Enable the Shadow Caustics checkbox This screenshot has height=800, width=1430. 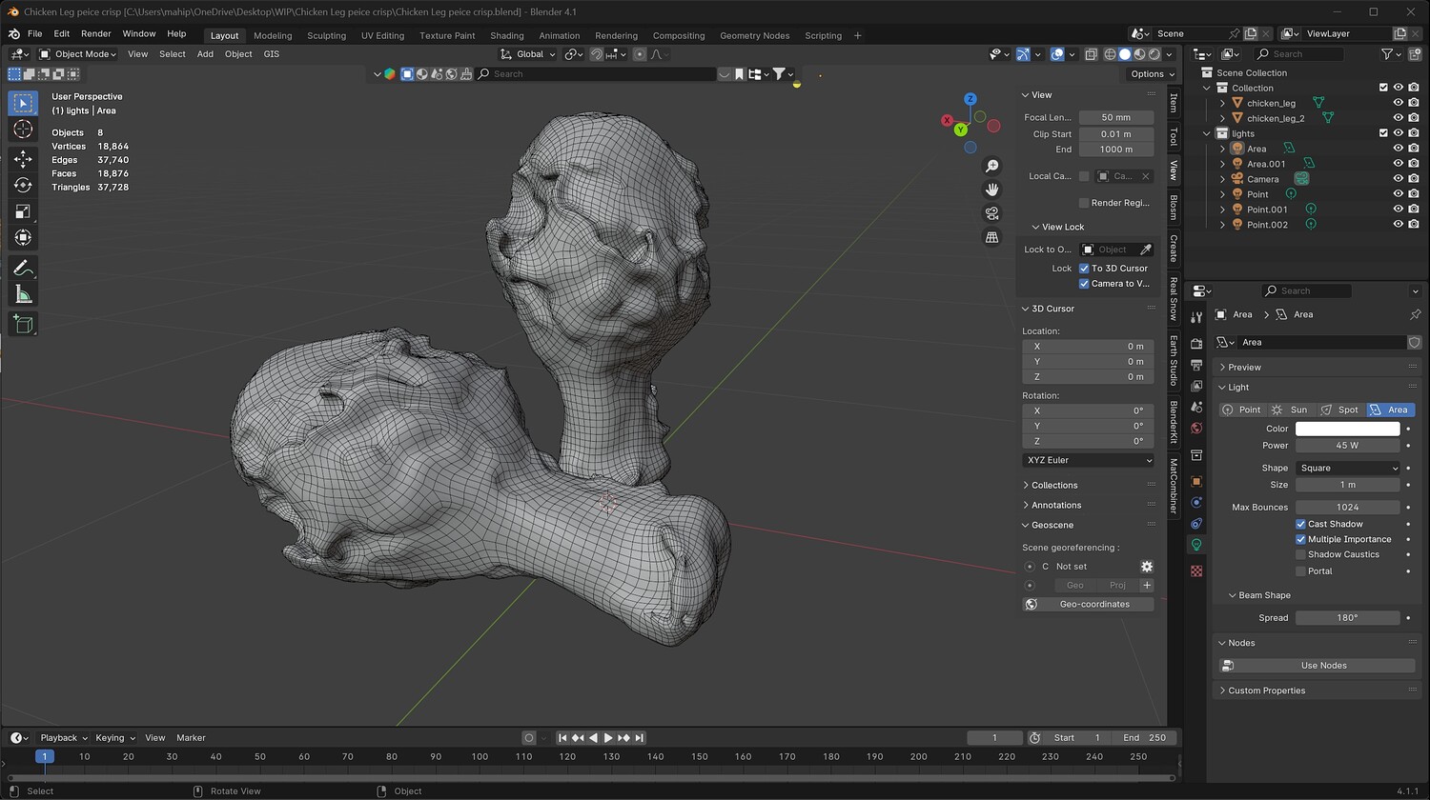[1300, 554]
